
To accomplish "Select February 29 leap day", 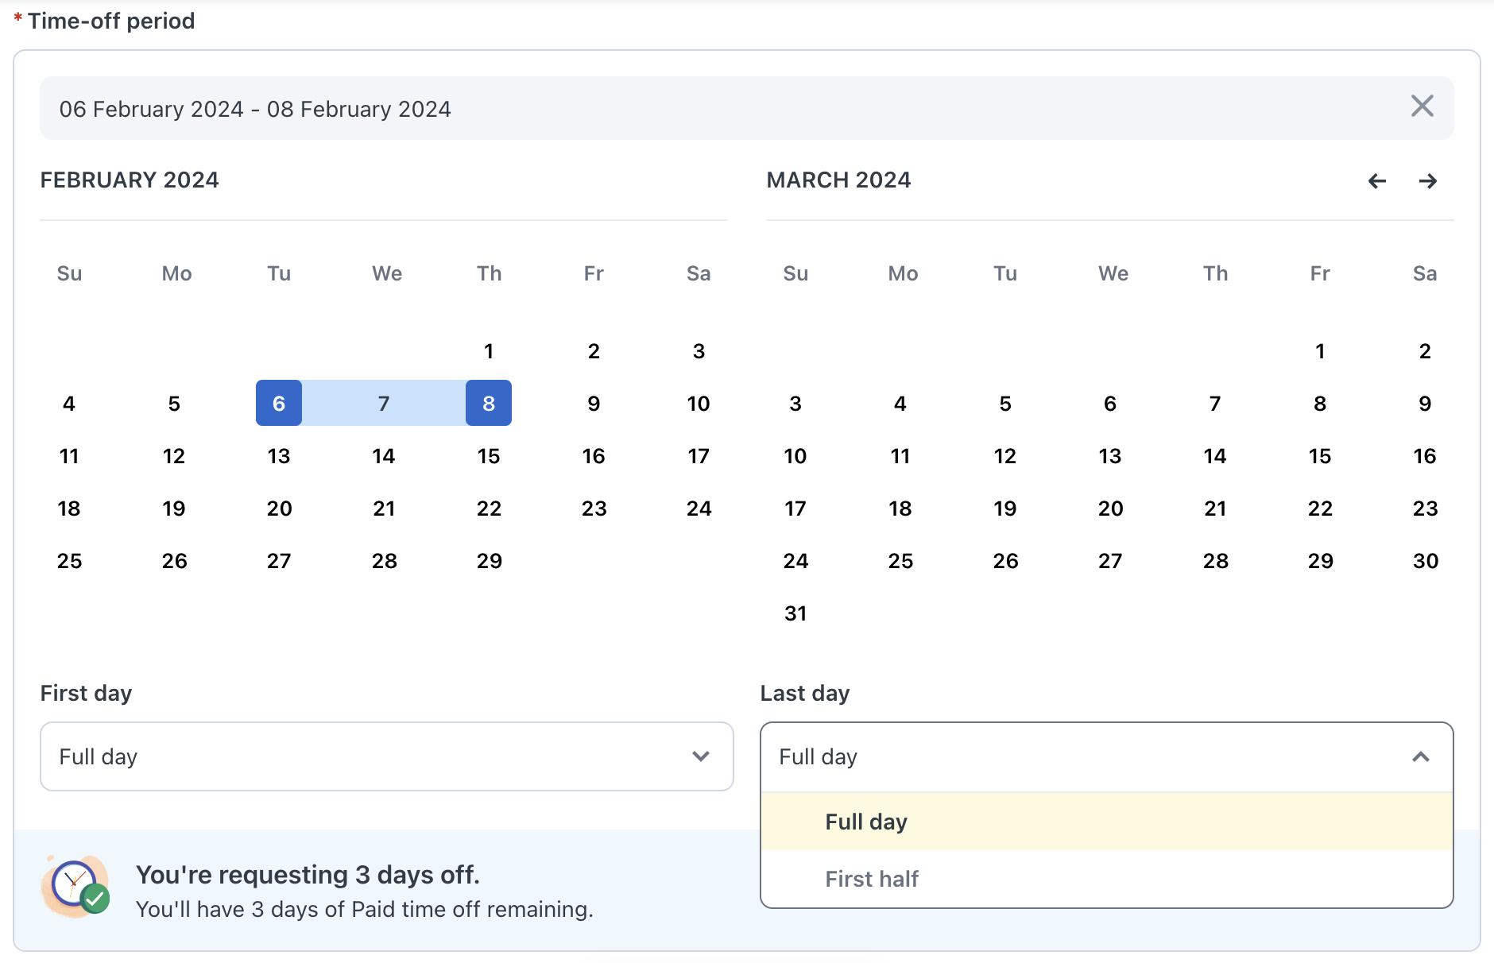I will (489, 560).
